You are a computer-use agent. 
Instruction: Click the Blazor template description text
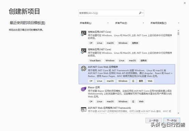pos(130,94)
